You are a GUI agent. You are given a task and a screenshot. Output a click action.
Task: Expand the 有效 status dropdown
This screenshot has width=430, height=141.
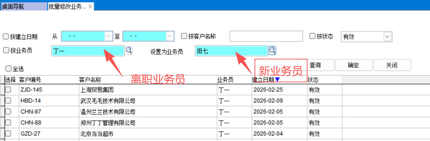tap(388, 37)
